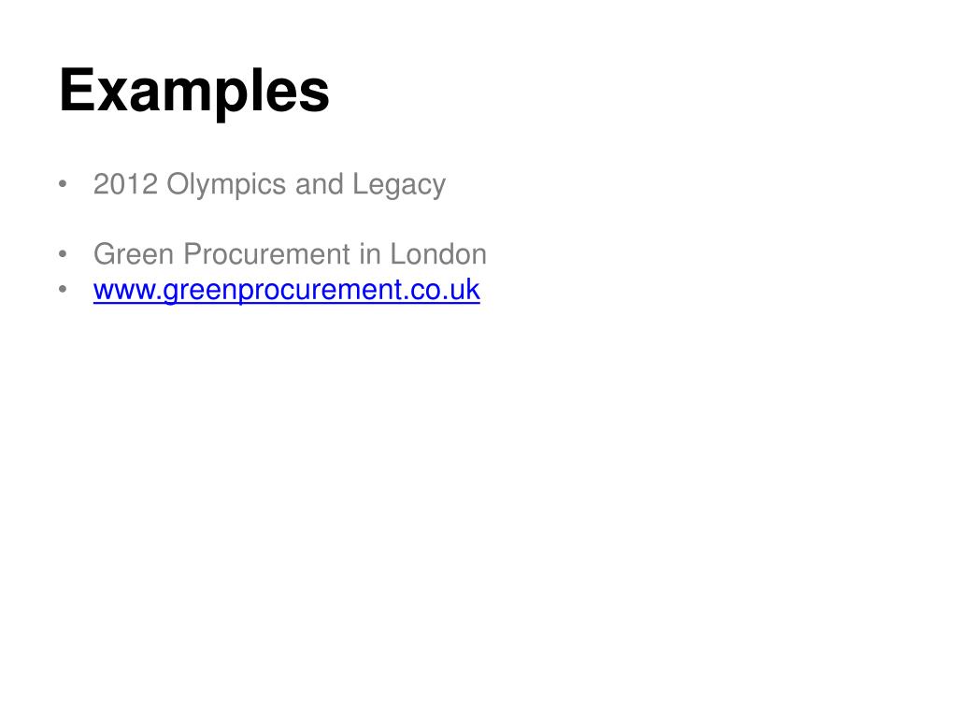The width and height of the screenshot is (957, 718).
Task: Click the capital "E" in the Examples title
Action: pyautogui.click(x=77, y=92)
